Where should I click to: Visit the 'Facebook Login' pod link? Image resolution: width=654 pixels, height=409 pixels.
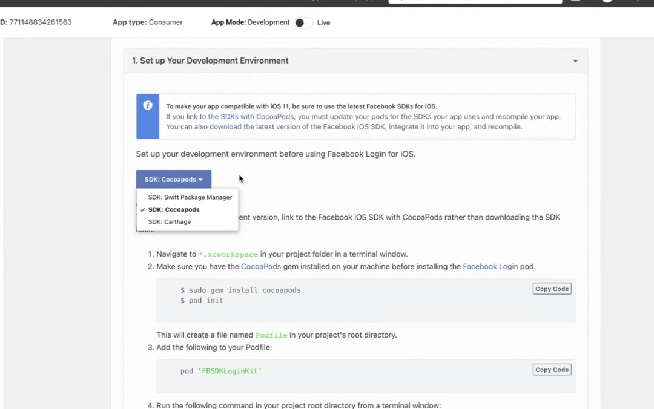(x=490, y=267)
